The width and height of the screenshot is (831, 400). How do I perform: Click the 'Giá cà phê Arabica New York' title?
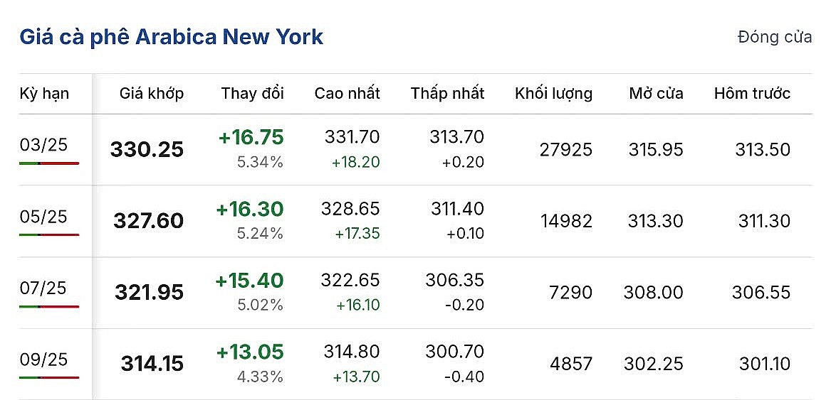tap(171, 37)
